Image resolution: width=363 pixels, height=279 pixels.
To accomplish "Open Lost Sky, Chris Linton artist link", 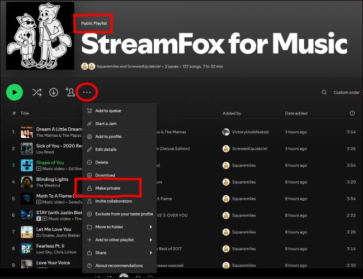I will tap(56, 252).
